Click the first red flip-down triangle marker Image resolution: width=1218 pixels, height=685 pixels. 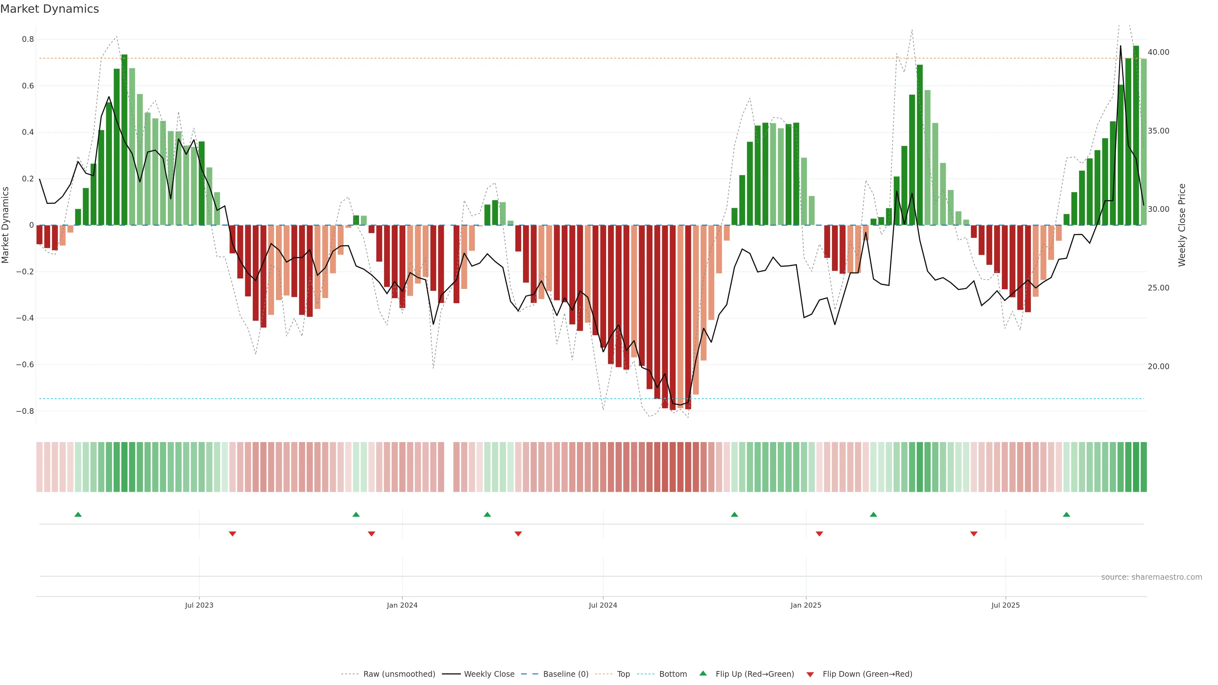click(x=232, y=534)
